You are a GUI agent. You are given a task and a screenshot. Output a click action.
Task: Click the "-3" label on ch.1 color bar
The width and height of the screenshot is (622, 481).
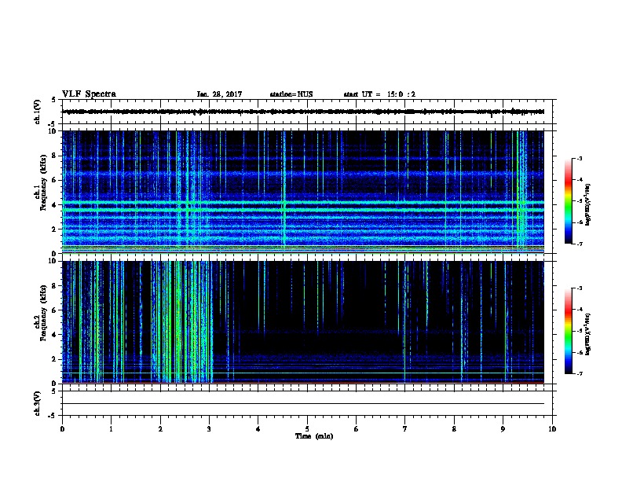tap(579, 158)
